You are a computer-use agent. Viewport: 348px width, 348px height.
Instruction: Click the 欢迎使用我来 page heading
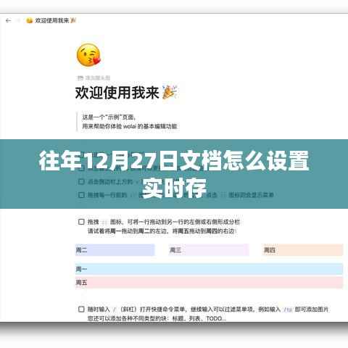pos(117,93)
